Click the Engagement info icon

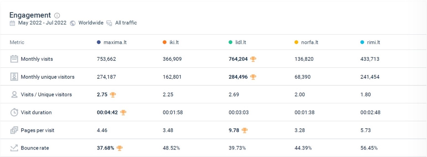pyautogui.click(x=57, y=15)
